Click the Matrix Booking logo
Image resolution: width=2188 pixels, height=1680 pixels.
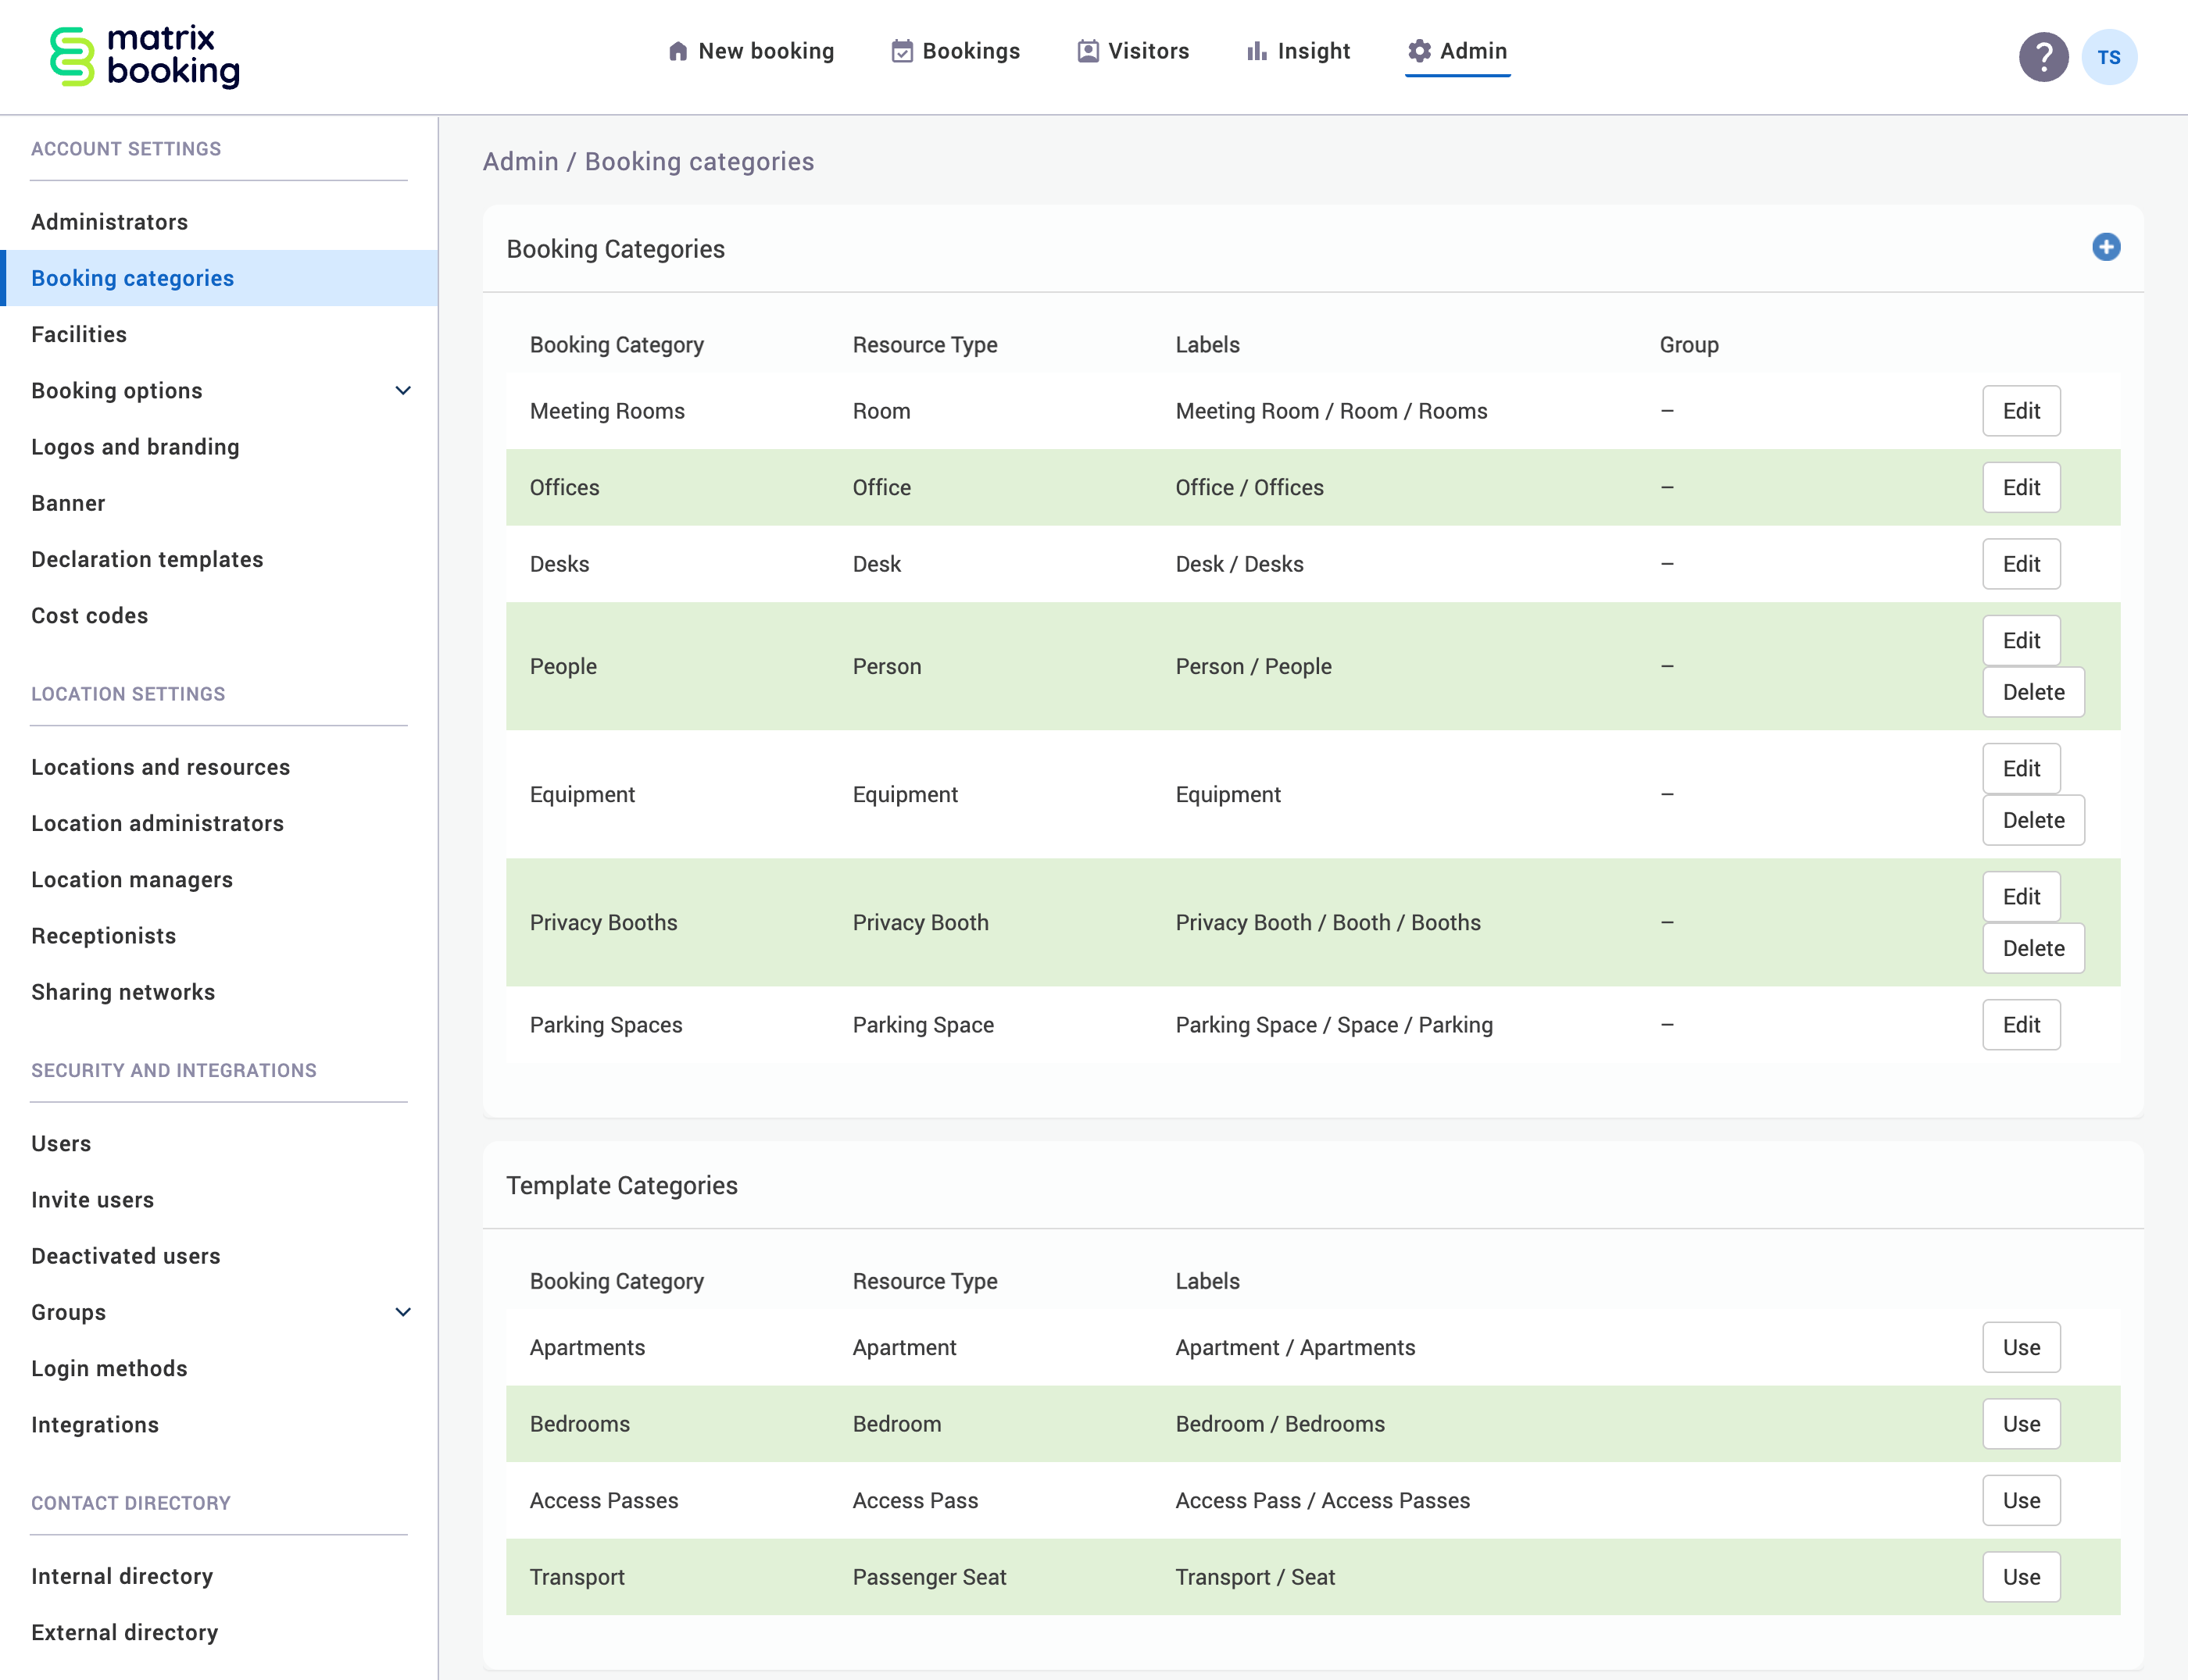144,57
